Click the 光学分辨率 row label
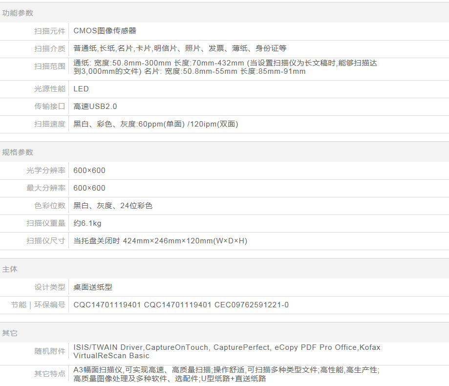This screenshot has width=449, height=386. (x=45, y=171)
